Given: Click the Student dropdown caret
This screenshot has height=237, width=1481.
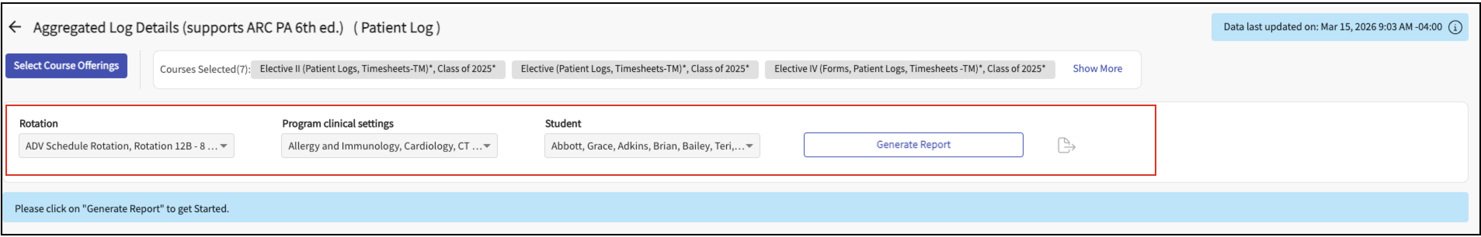Looking at the screenshot, I should point(750,146).
